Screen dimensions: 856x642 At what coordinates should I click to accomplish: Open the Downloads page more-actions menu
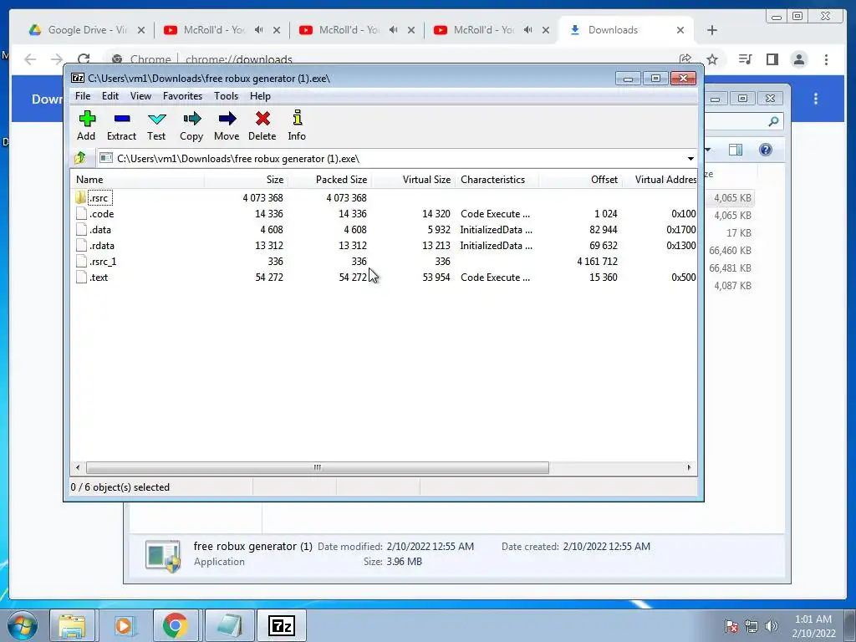click(816, 99)
